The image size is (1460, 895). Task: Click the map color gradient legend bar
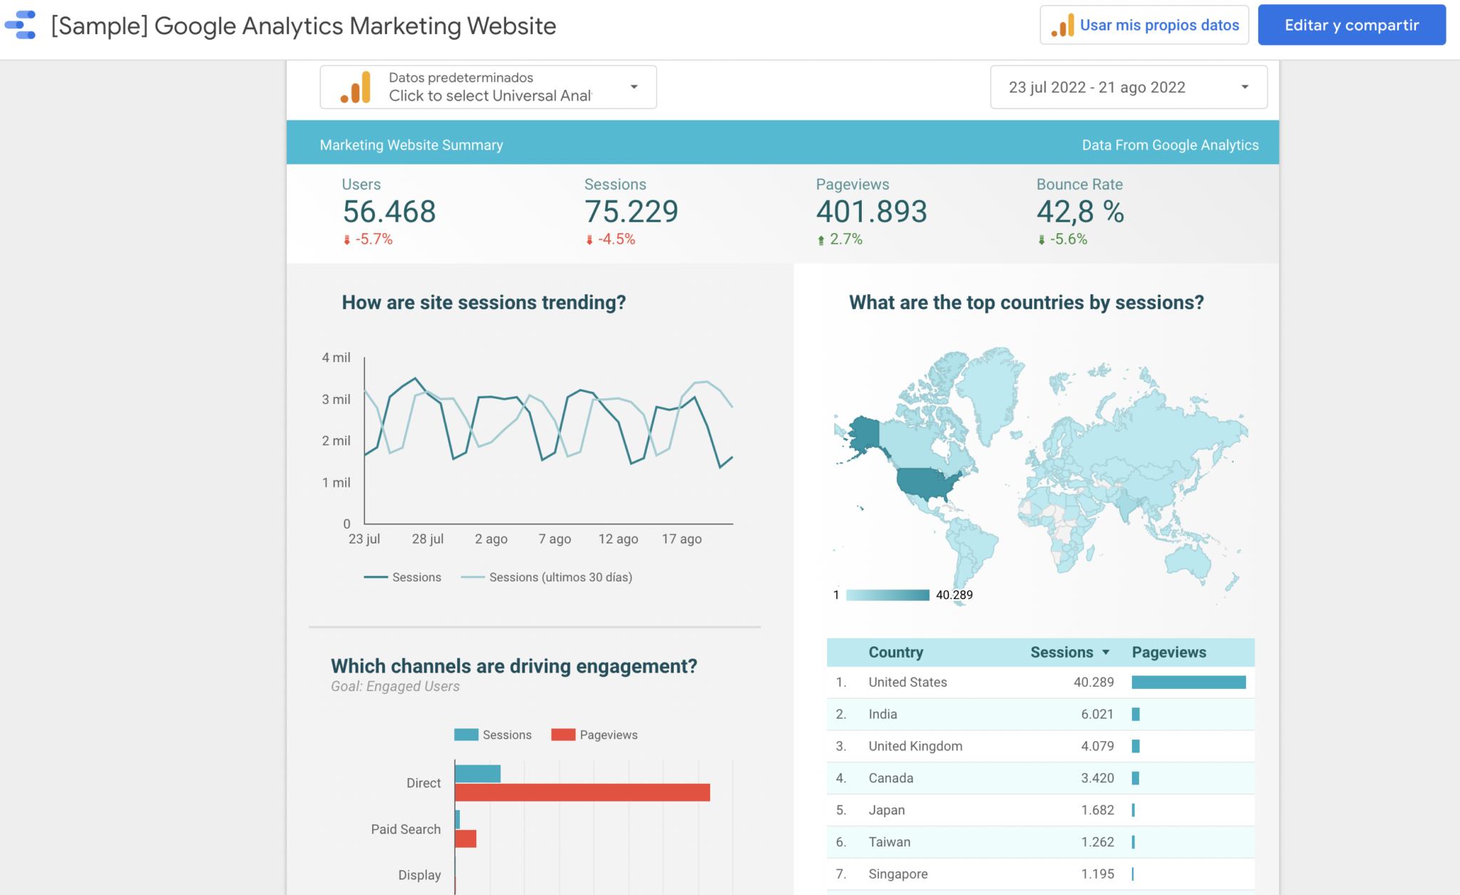point(887,595)
